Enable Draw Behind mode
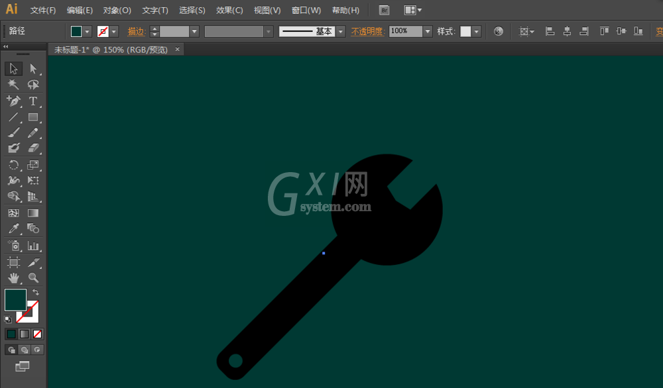The width and height of the screenshot is (663, 388). [25, 350]
